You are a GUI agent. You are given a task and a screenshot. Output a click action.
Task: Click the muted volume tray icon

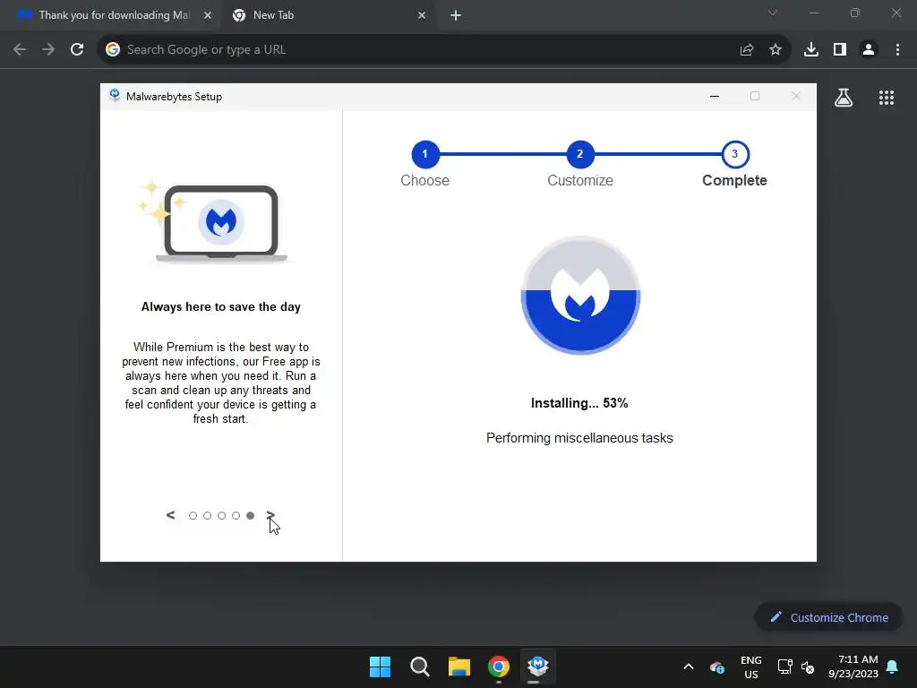808,666
